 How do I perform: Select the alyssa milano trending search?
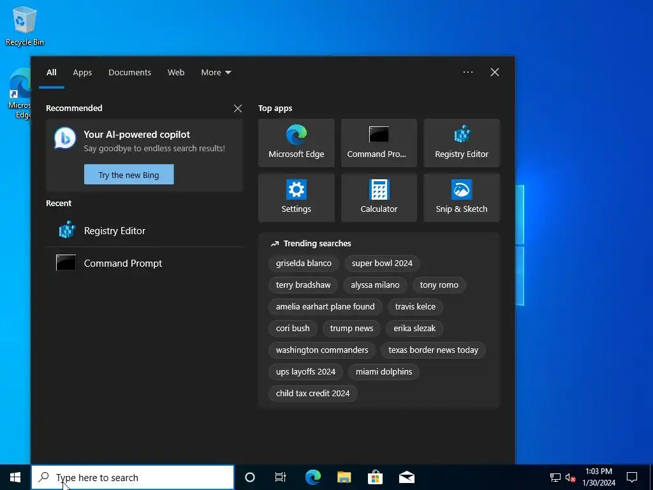[375, 285]
